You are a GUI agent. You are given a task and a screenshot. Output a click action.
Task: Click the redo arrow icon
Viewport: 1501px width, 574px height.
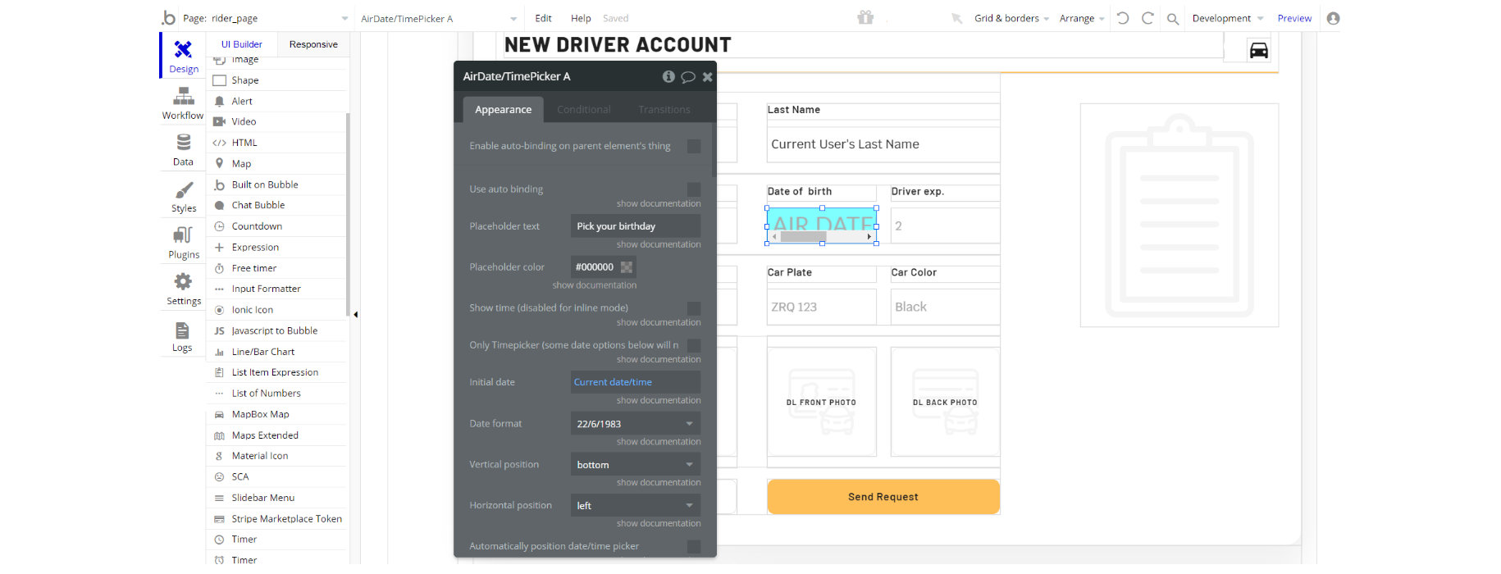(x=1147, y=18)
